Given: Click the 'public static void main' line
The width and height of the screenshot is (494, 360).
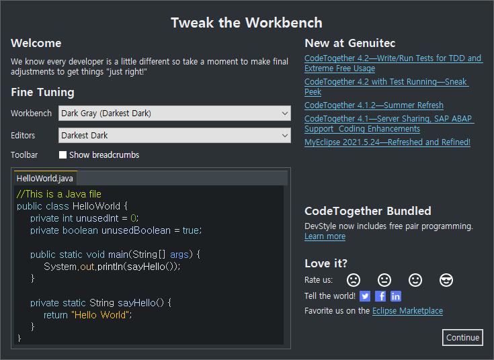Looking at the screenshot, I should click(x=116, y=255).
